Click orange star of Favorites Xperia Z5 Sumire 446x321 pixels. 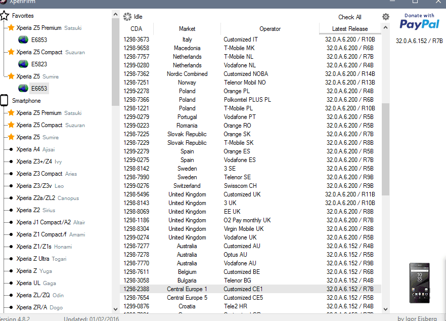(11, 76)
